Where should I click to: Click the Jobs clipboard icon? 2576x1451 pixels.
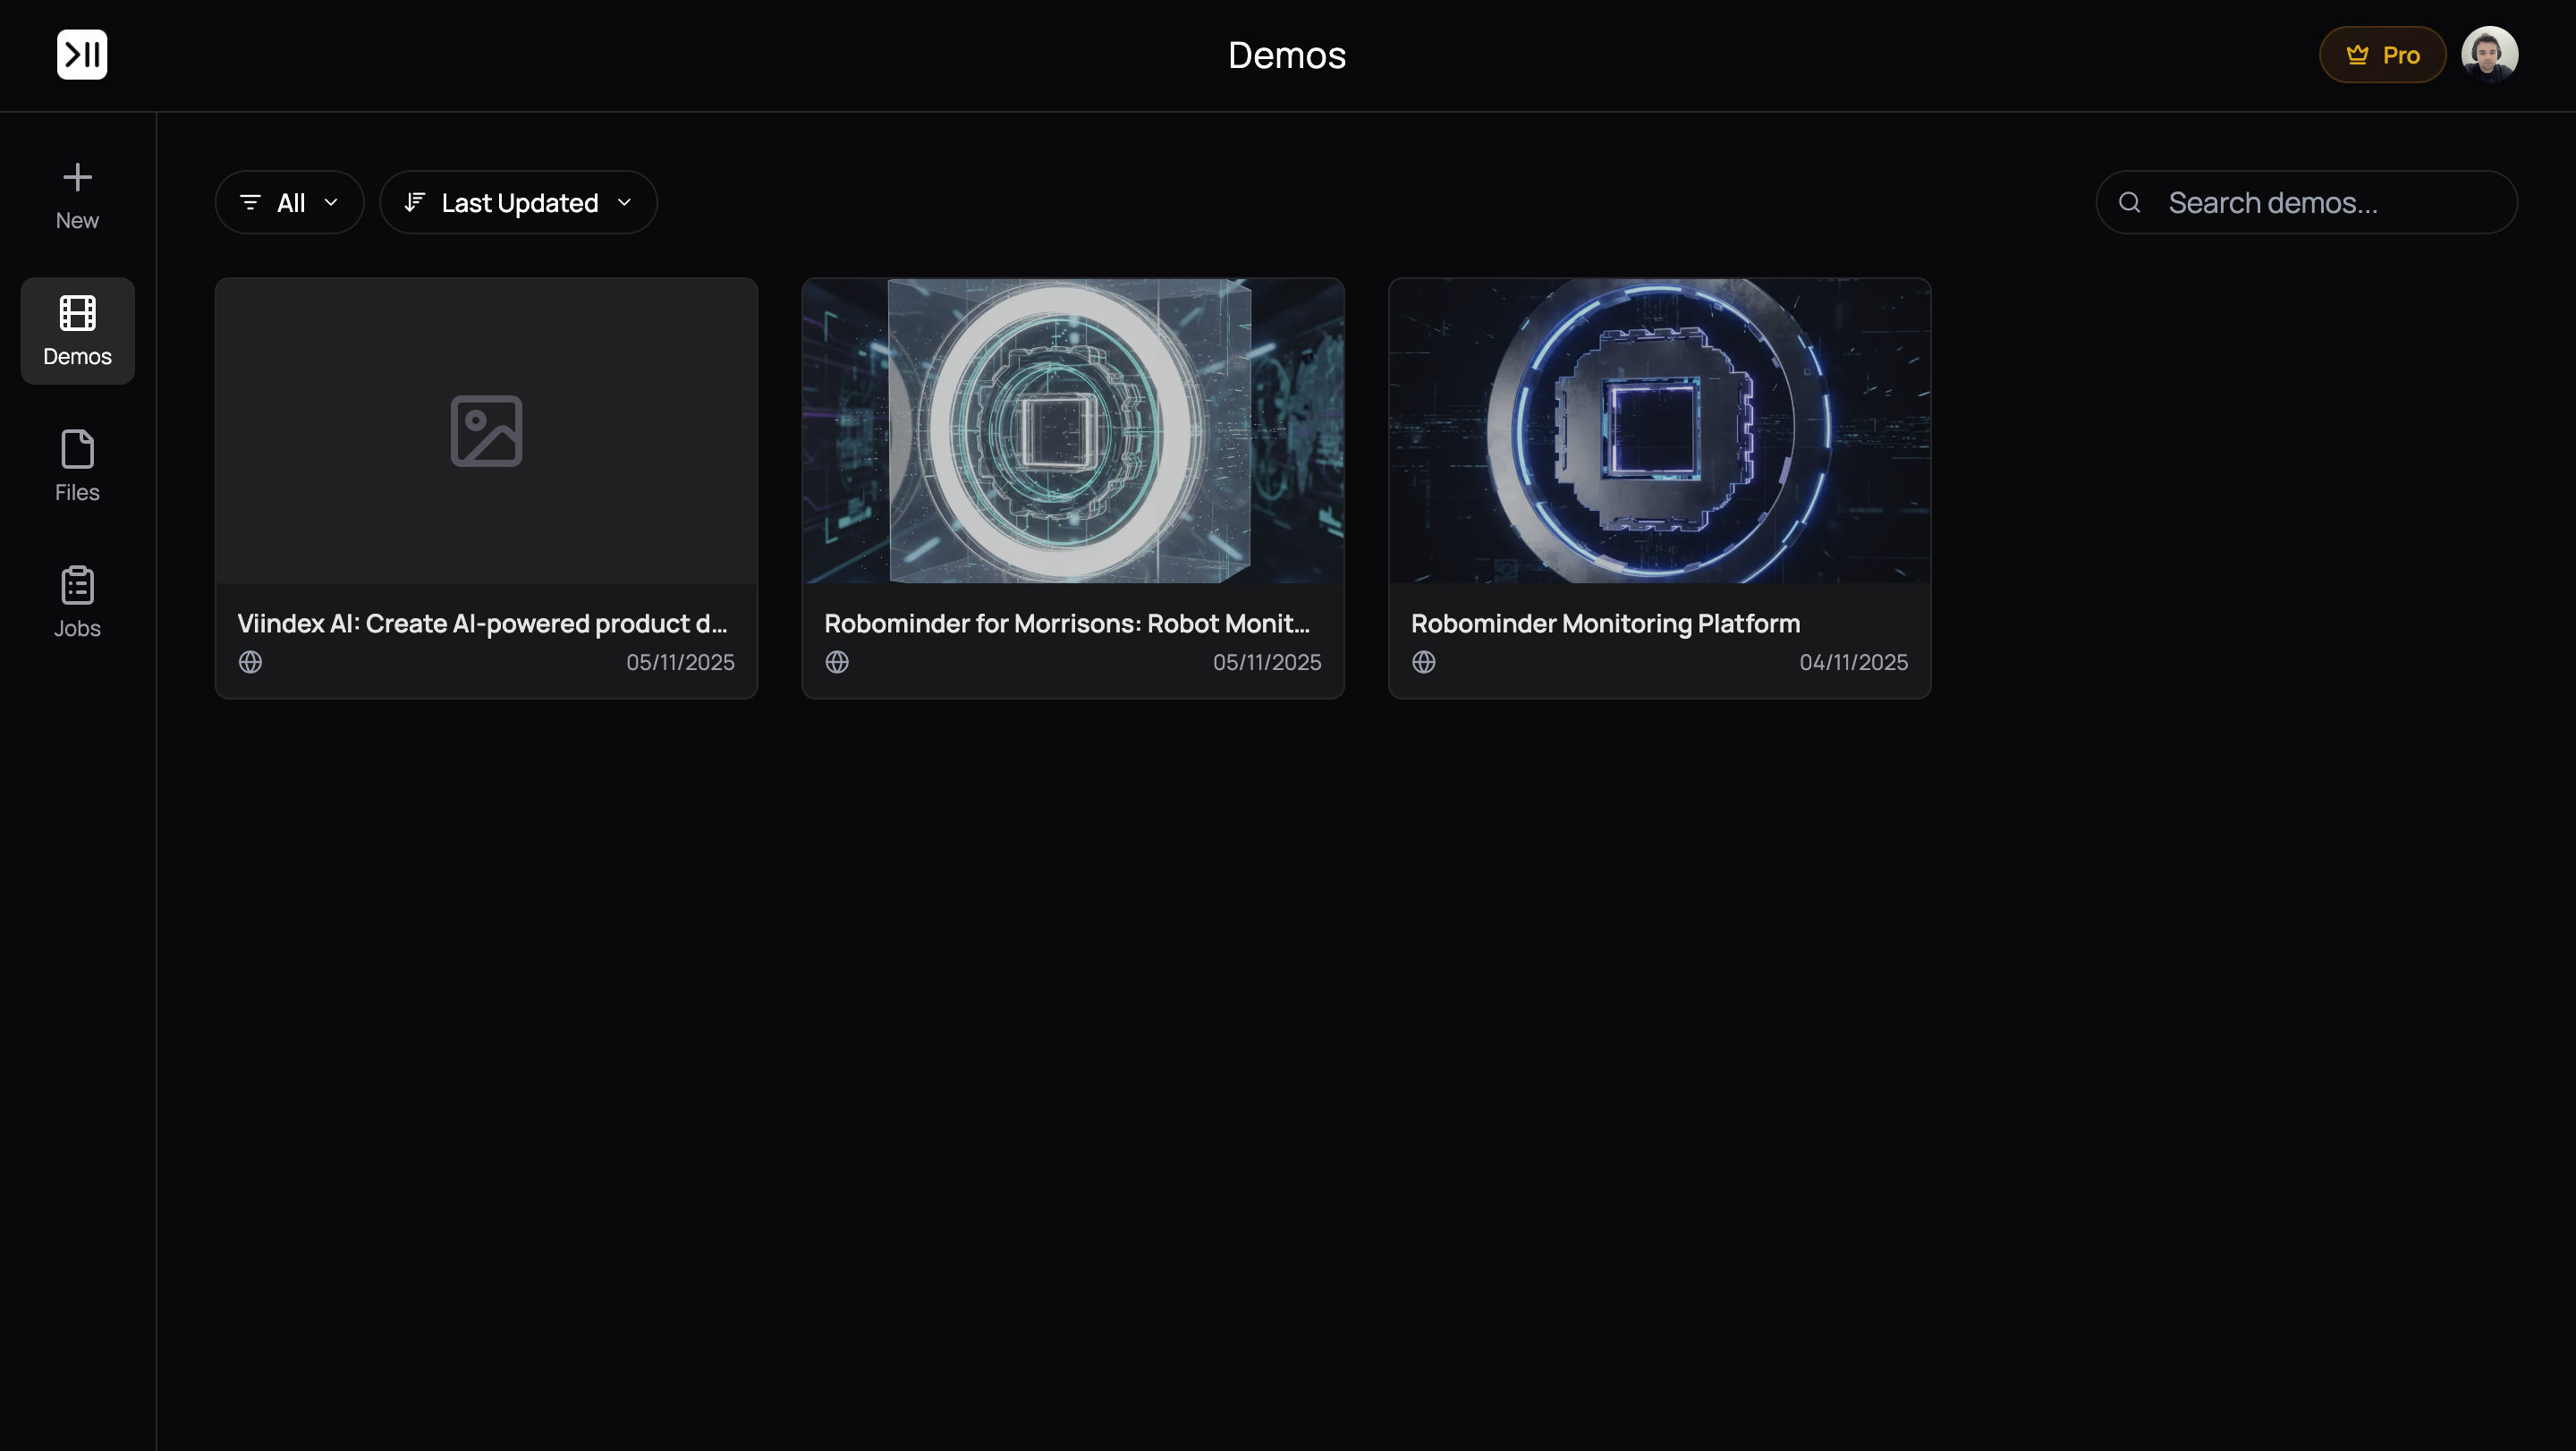[77, 585]
